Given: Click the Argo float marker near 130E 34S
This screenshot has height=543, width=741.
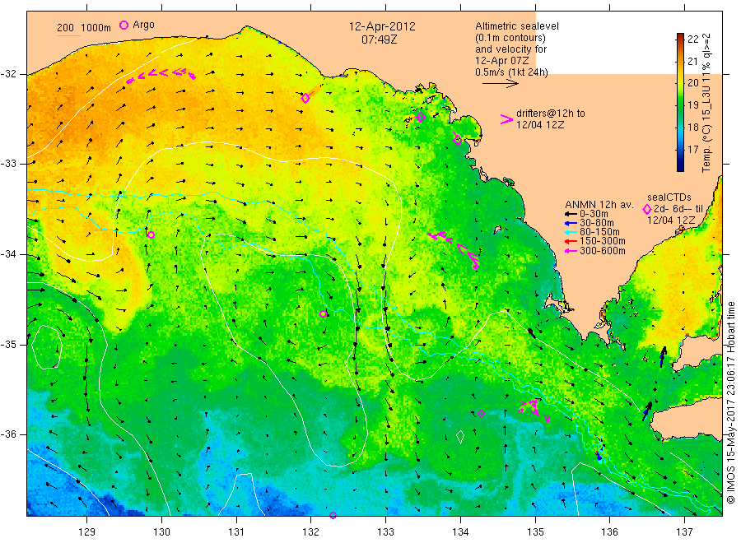Looking at the screenshot, I should (151, 234).
